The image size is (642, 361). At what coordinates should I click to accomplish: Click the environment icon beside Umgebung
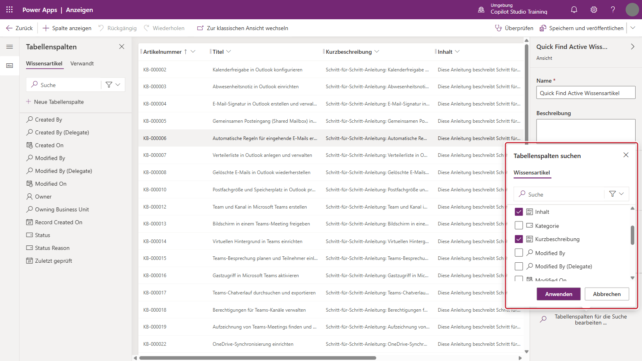coord(481,10)
